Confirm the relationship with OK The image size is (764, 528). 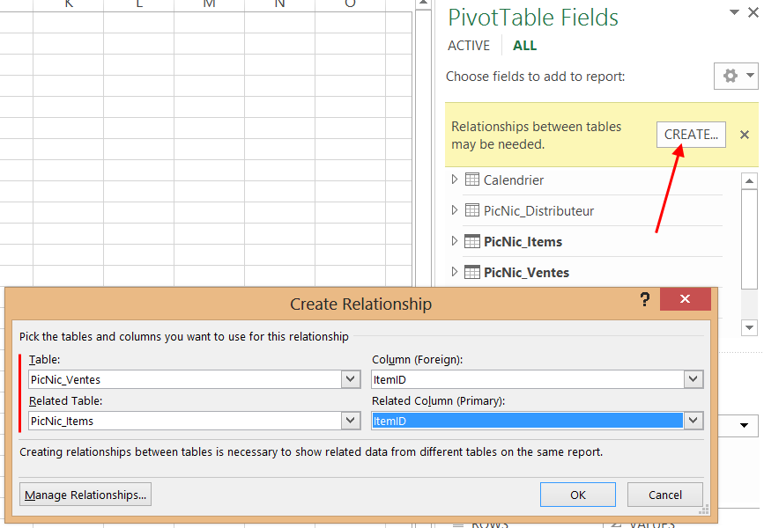(x=577, y=495)
